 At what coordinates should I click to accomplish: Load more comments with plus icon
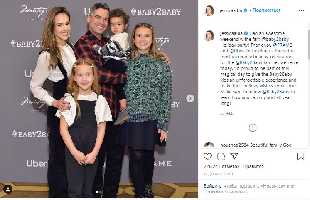click(x=253, y=127)
